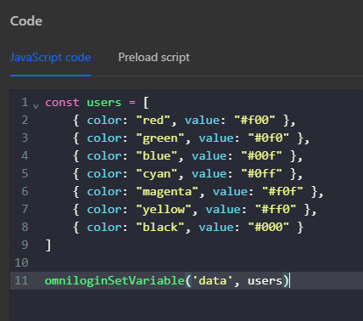363x321 pixels.
Task: Switch to the Preload script tab
Action: pyautogui.click(x=154, y=58)
